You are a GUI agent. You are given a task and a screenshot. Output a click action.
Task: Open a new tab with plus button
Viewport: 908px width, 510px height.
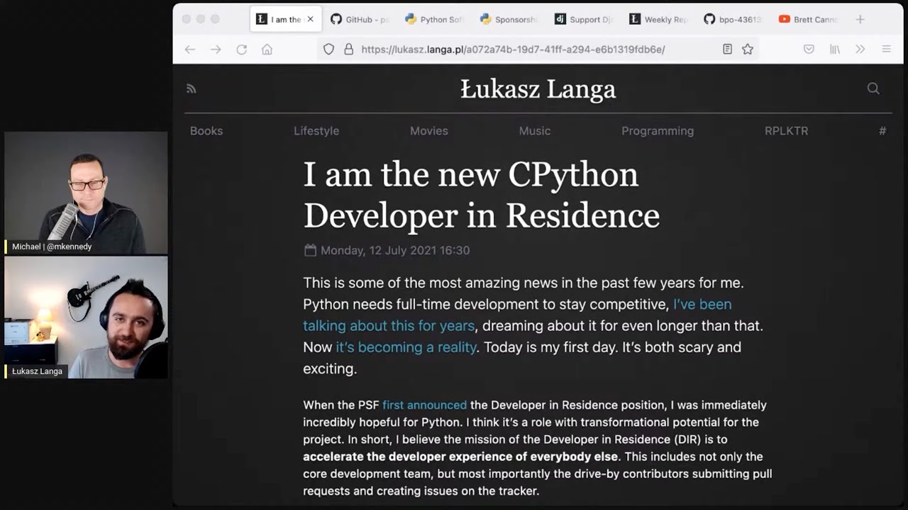click(860, 19)
